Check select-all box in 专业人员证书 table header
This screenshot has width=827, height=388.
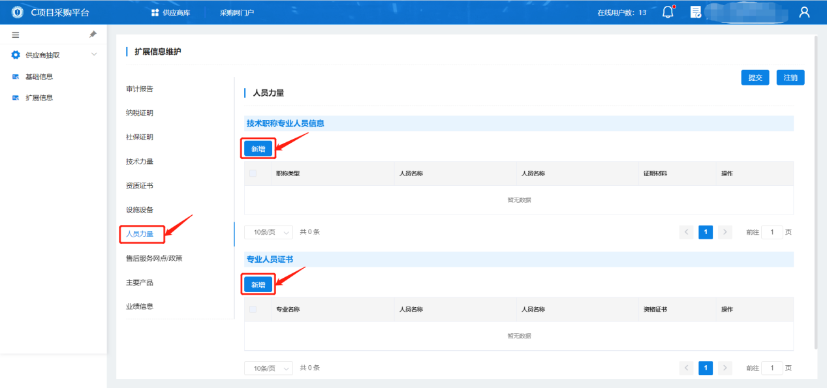tap(253, 309)
